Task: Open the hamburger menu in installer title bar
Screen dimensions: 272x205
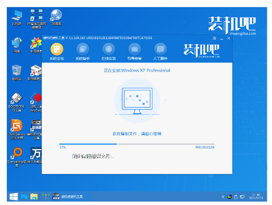Action: (215, 38)
